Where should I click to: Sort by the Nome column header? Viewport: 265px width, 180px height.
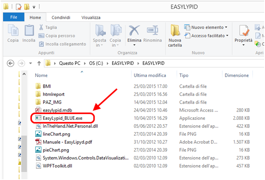41,75
